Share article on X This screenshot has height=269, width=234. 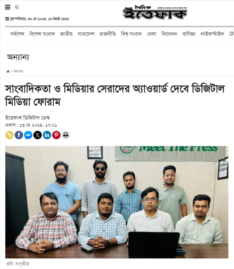38,135
